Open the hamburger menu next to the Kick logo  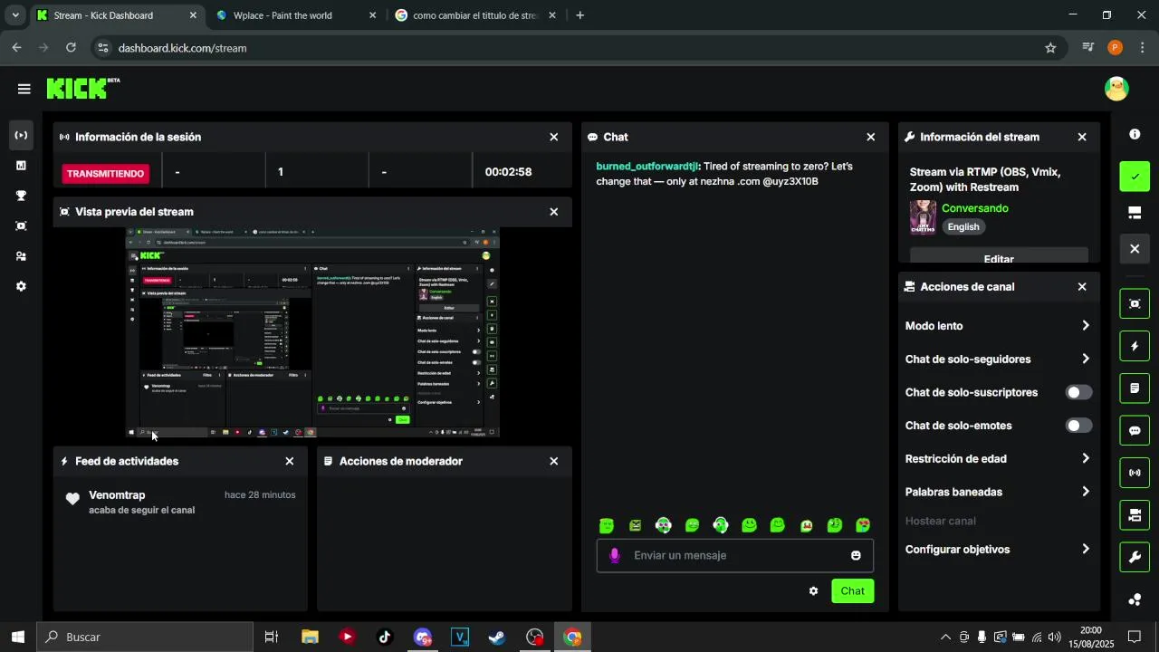(x=24, y=89)
